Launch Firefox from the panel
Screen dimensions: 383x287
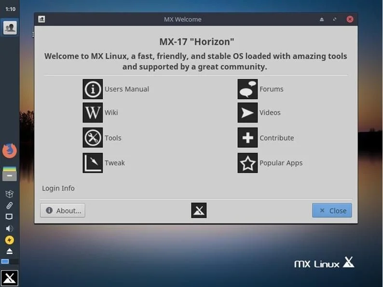click(10, 151)
